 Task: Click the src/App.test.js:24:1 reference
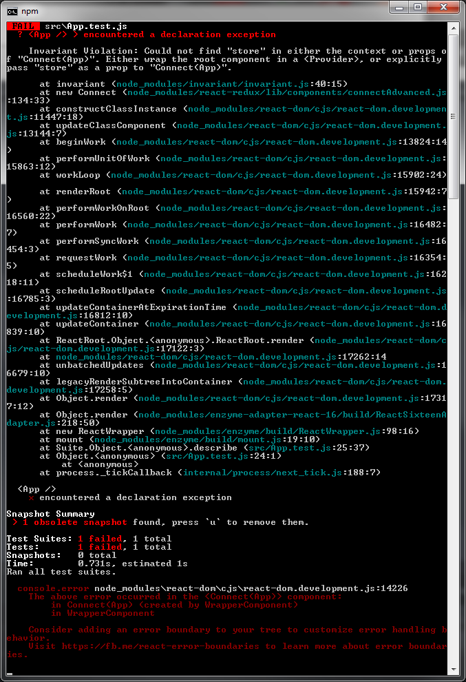click(x=221, y=456)
